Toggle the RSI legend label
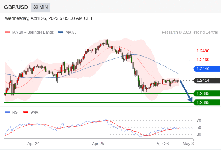 point(15,112)
